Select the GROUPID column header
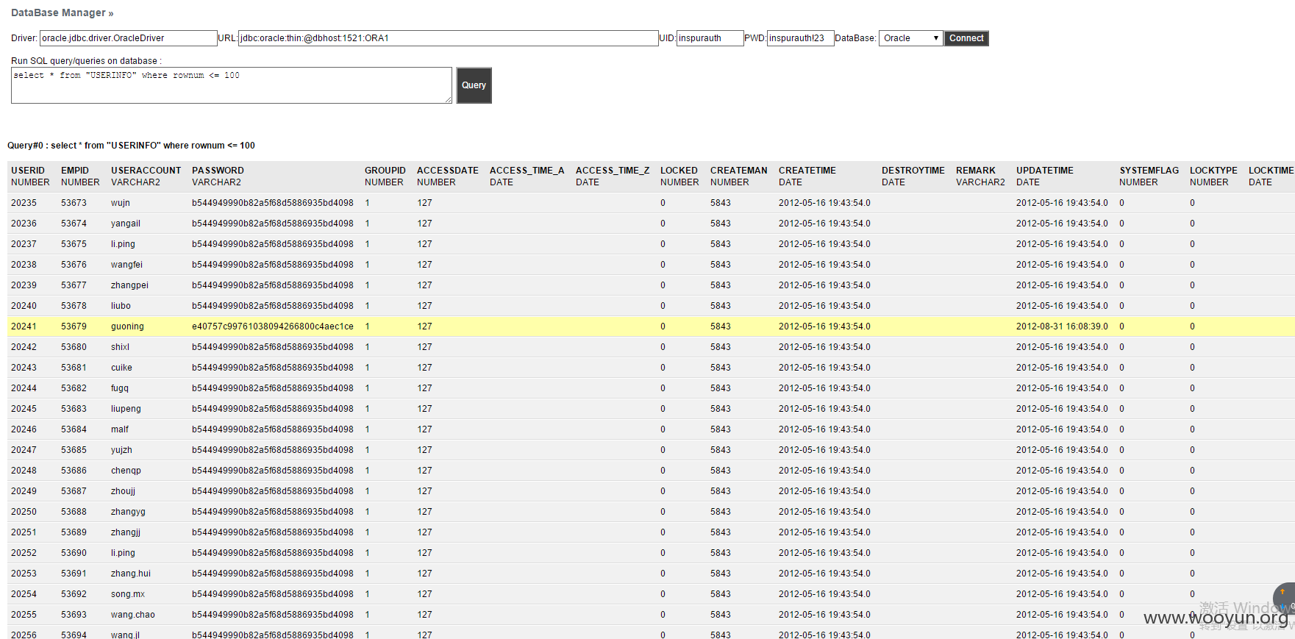 [x=385, y=171]
